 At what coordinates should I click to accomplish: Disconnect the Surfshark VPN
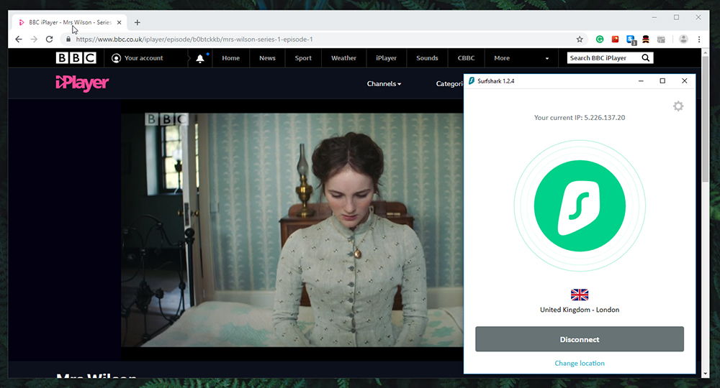[580, 339]
